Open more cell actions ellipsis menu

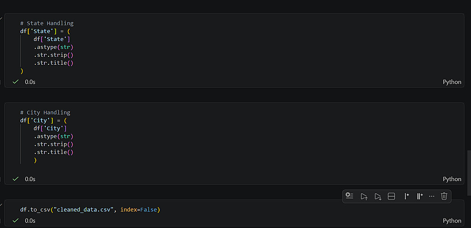point(431,196)
